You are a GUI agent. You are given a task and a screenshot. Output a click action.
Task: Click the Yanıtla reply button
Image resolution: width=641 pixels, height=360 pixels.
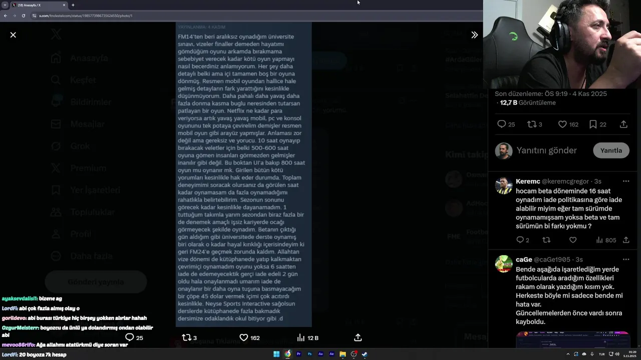coord(611,150)
